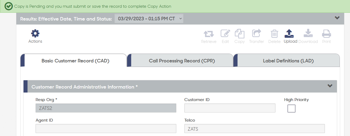Screen dimensions: 350x136
Task: Enable the High Priority checkbox
Action: point(291,109)
